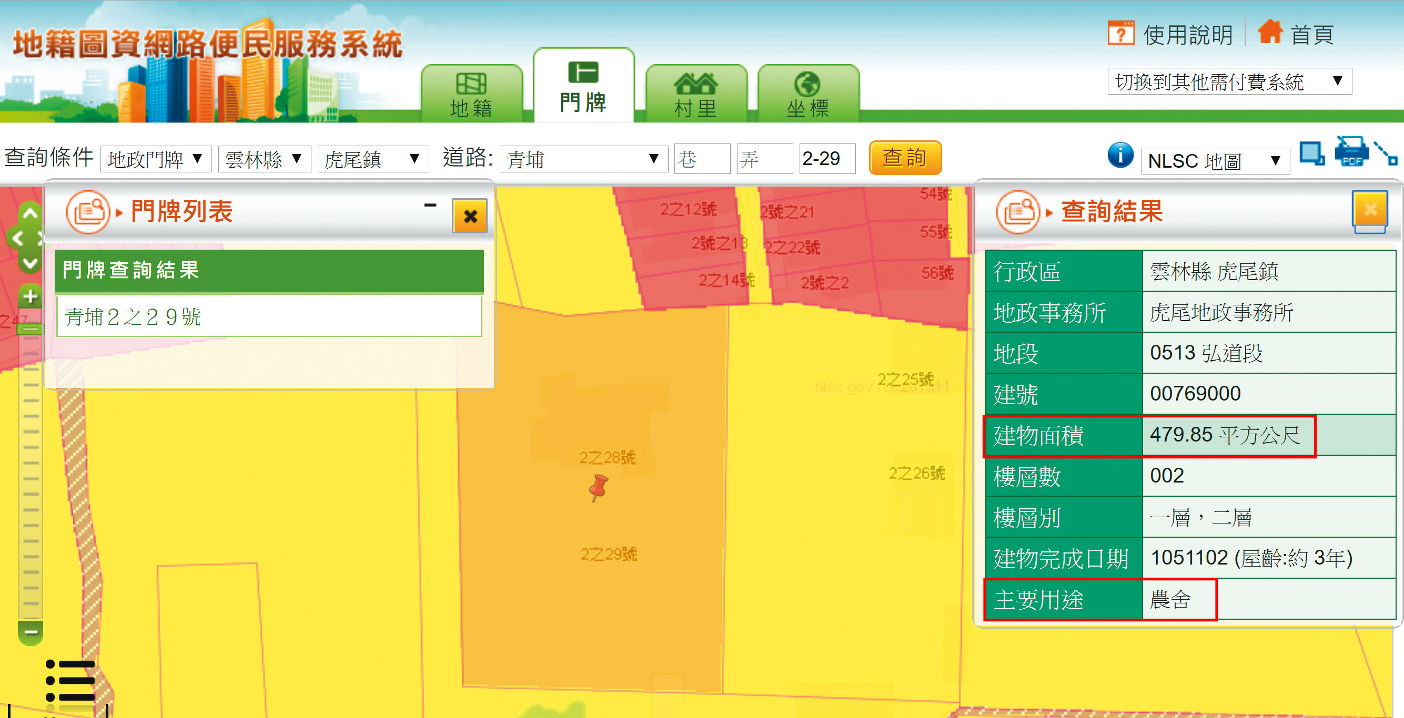Viewport: 1404px width, 718px height.
Task: Switch to 地籍 tab
Action: [471, 94]
